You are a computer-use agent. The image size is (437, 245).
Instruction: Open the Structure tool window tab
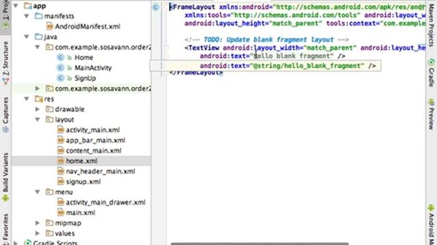[x=5, y=63]
